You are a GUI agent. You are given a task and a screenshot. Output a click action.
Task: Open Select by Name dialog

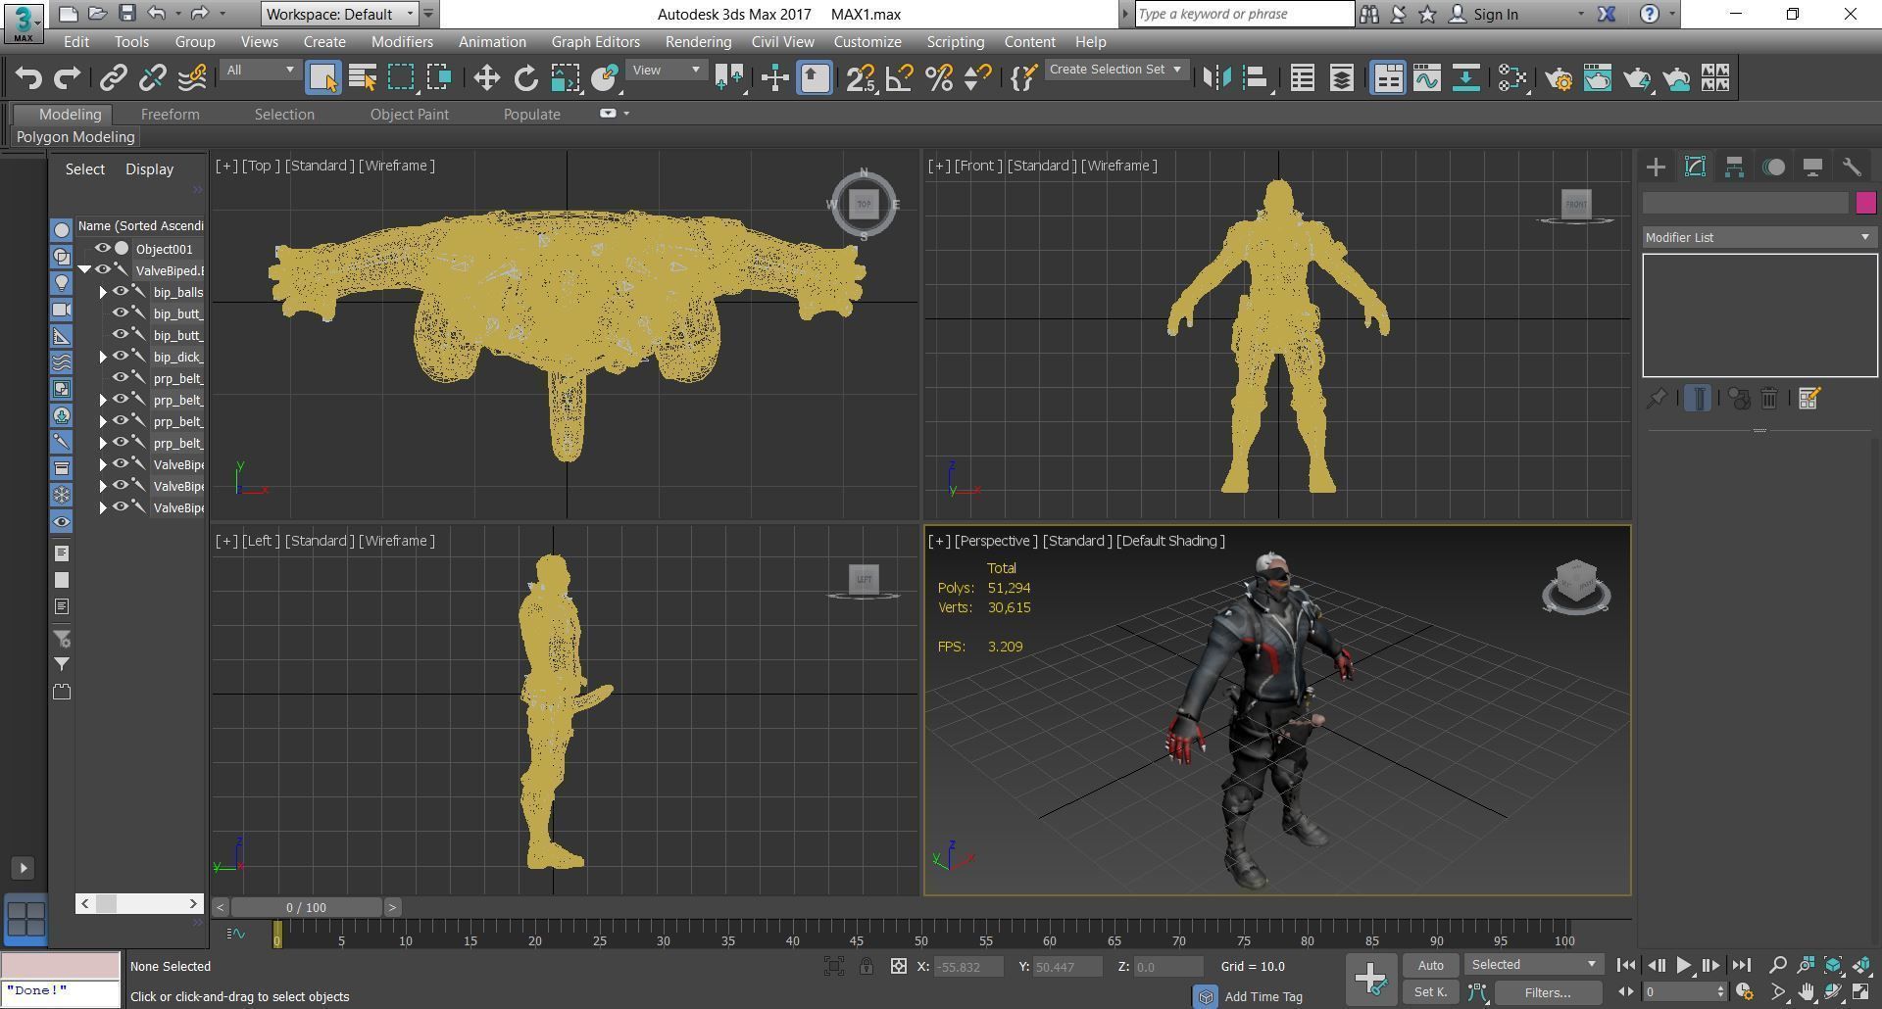pos(363,78)
